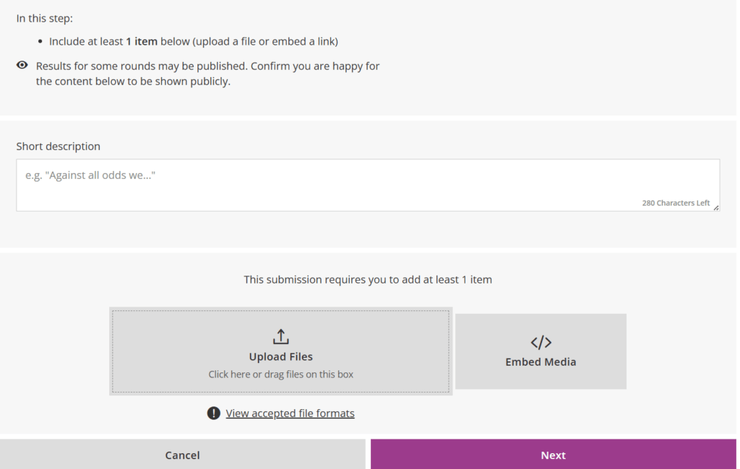Click the upload arrow icon
Screen dimensions: 740x469
tap(280, 336)
